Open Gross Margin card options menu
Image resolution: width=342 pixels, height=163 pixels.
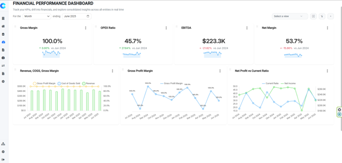85,28
